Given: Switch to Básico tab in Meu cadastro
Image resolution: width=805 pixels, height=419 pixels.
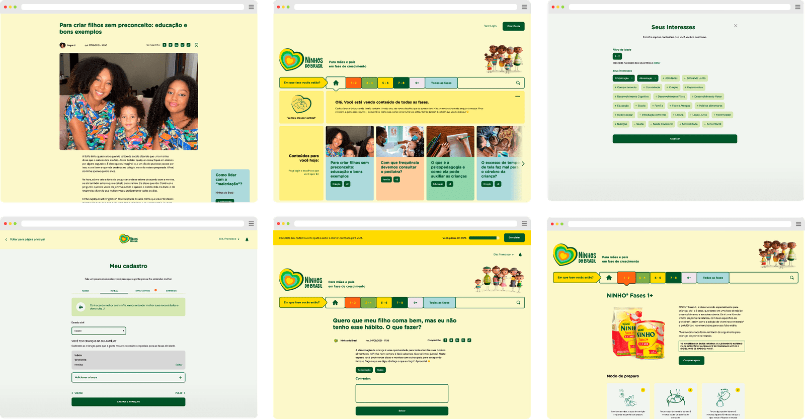Looking at the screenshot, I should (x=86, y=291).
